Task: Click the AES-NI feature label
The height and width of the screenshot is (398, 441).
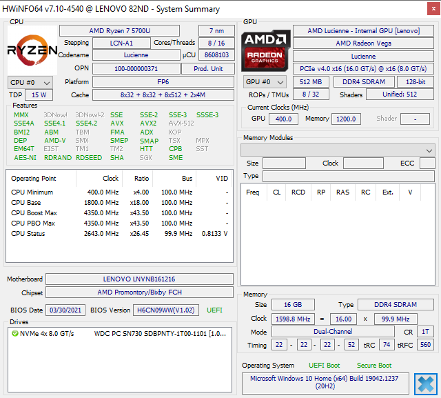Action: 25,158
